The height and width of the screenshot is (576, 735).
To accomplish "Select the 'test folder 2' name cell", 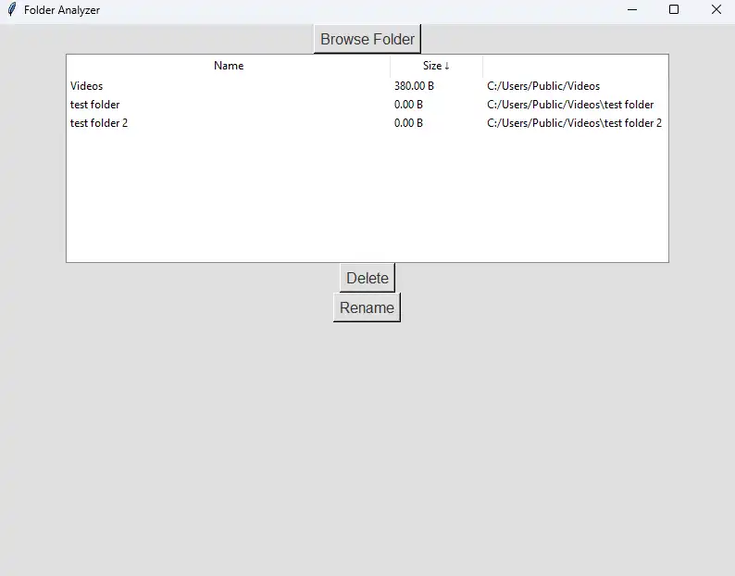I will [x=99, y=123].
